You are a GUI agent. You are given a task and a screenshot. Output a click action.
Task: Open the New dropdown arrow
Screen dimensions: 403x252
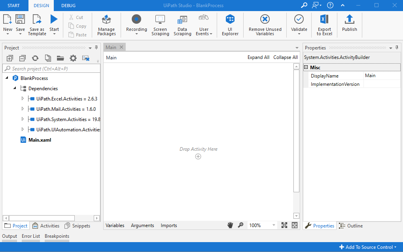8,34
